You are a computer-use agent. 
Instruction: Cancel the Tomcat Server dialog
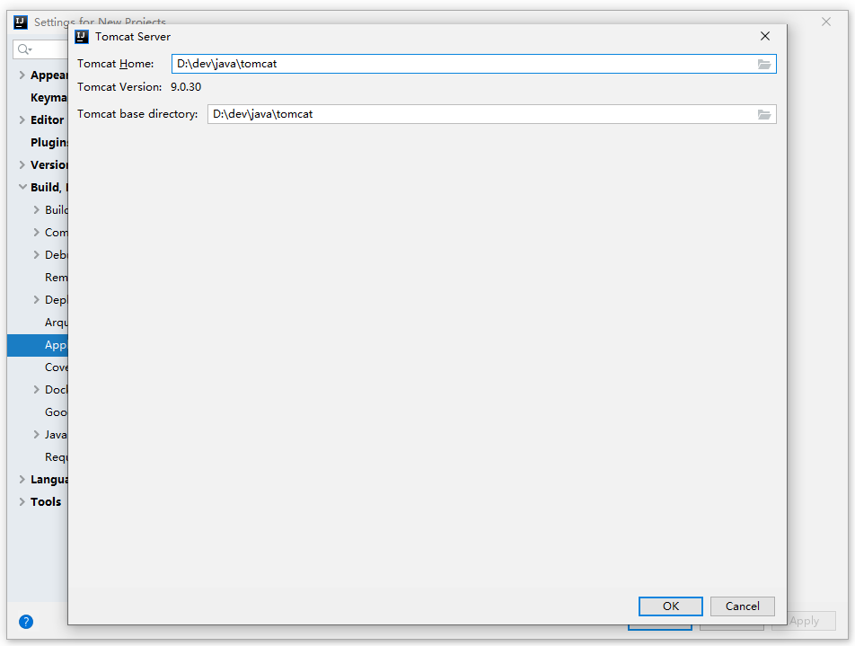tap(742, 606)
